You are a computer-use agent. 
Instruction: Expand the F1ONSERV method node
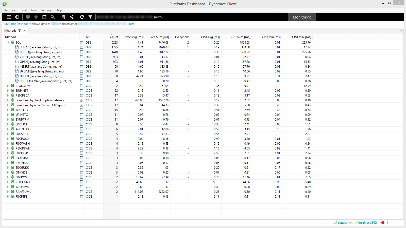8,86
